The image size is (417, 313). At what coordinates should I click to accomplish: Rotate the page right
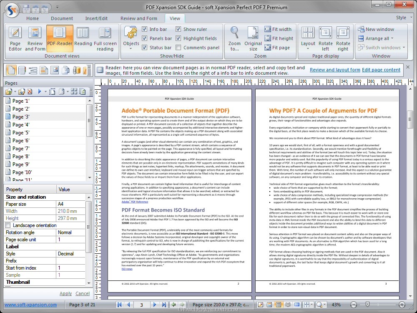(343, 39)
